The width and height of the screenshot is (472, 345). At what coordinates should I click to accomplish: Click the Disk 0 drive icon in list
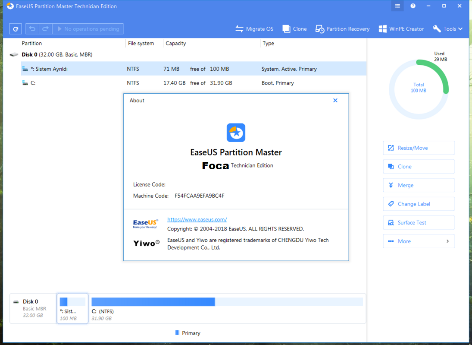click(14, 54)
